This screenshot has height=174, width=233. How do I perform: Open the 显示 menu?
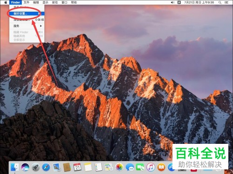click(45, 2)
